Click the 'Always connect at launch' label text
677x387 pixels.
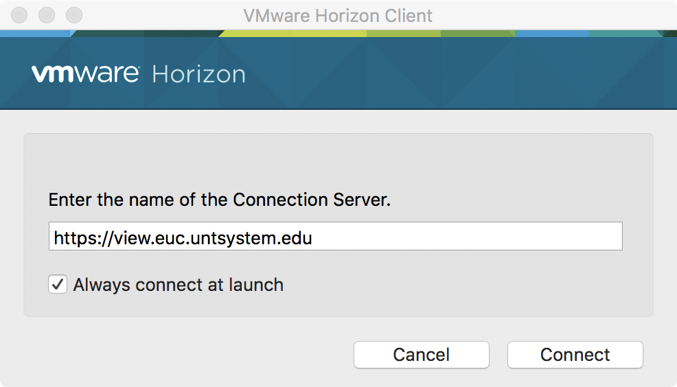coord(178,285)
